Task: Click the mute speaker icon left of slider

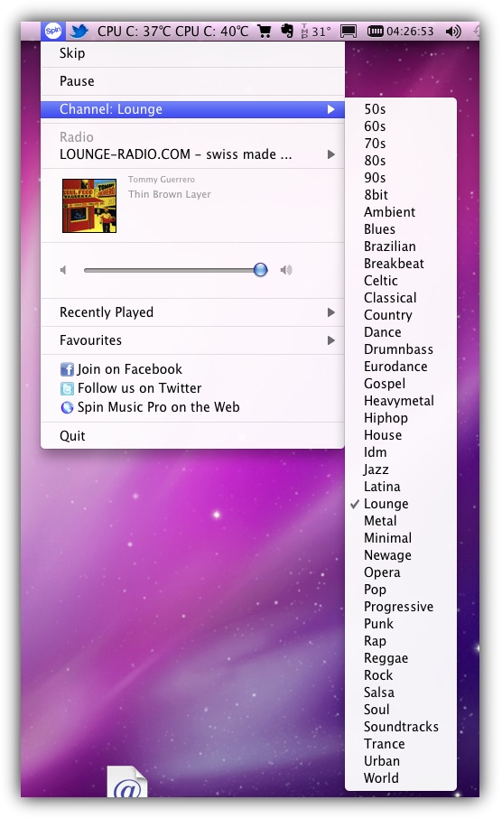Action: 64,270
